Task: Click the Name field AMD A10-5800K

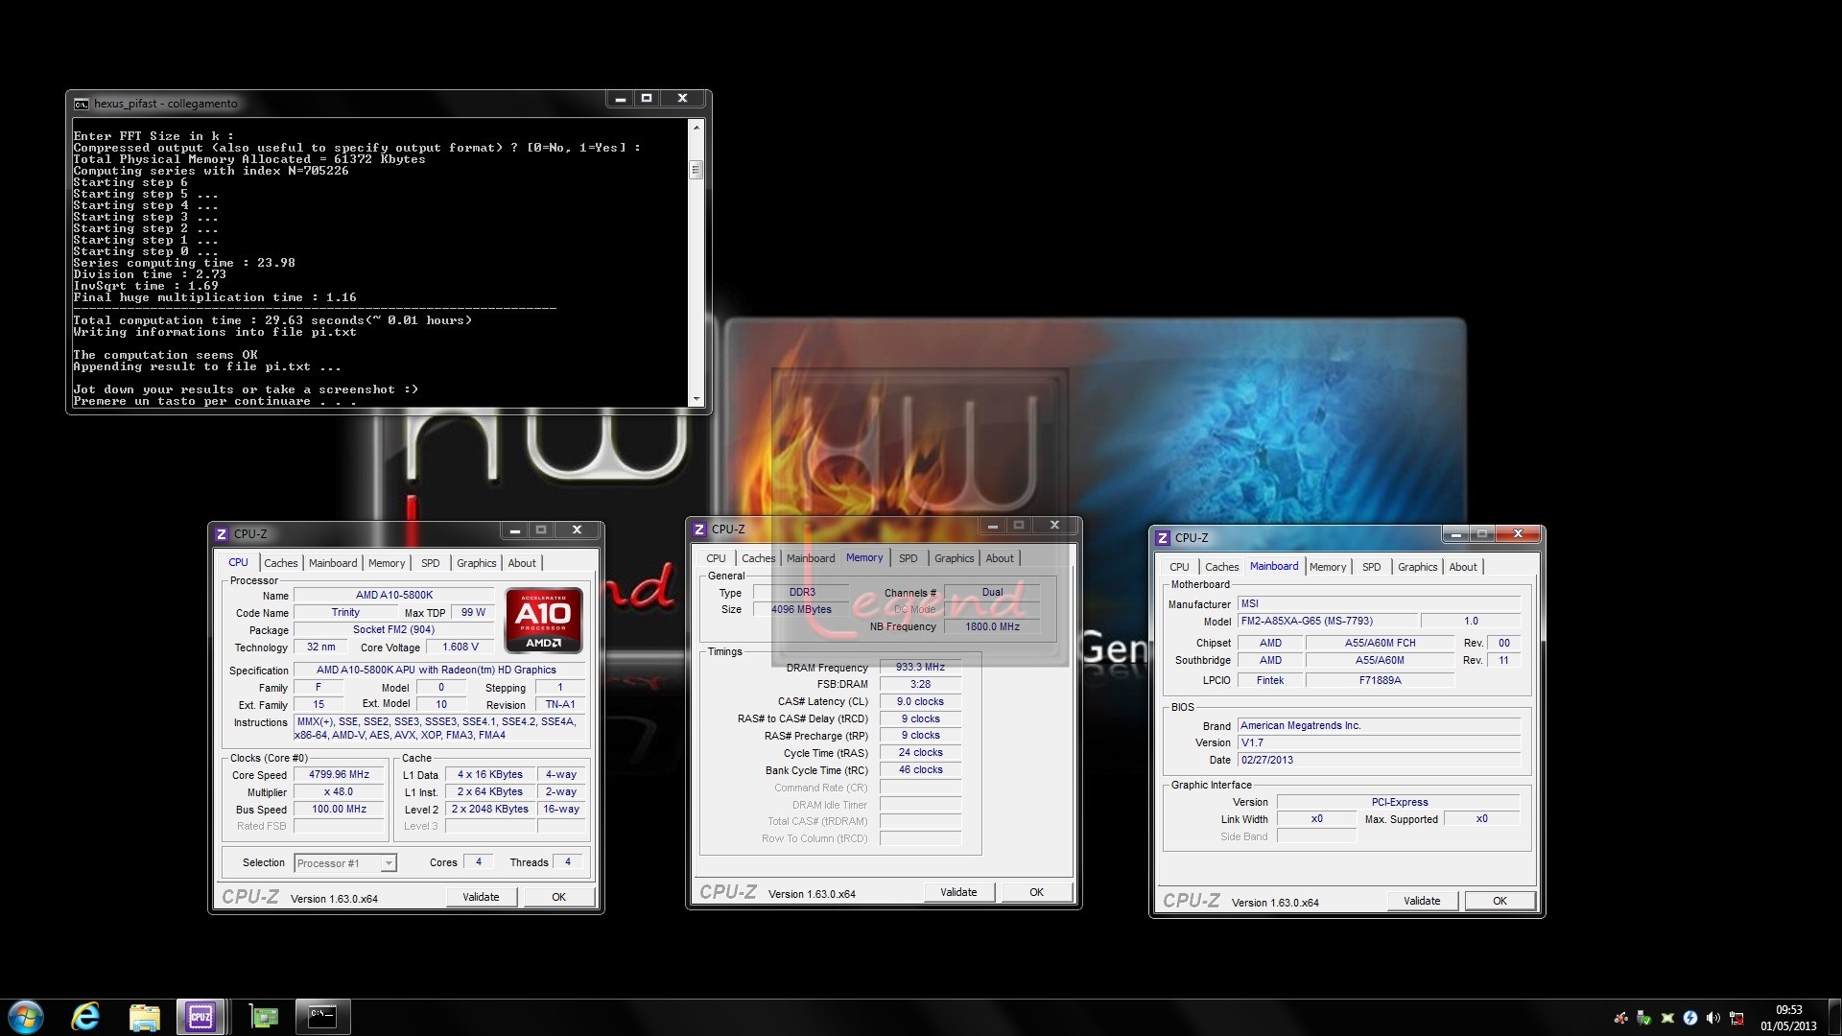Action: click(394, 596)
